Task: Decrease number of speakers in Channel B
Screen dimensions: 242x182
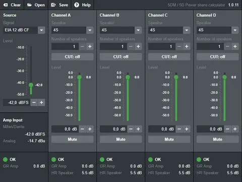Action: coord(131,46)
